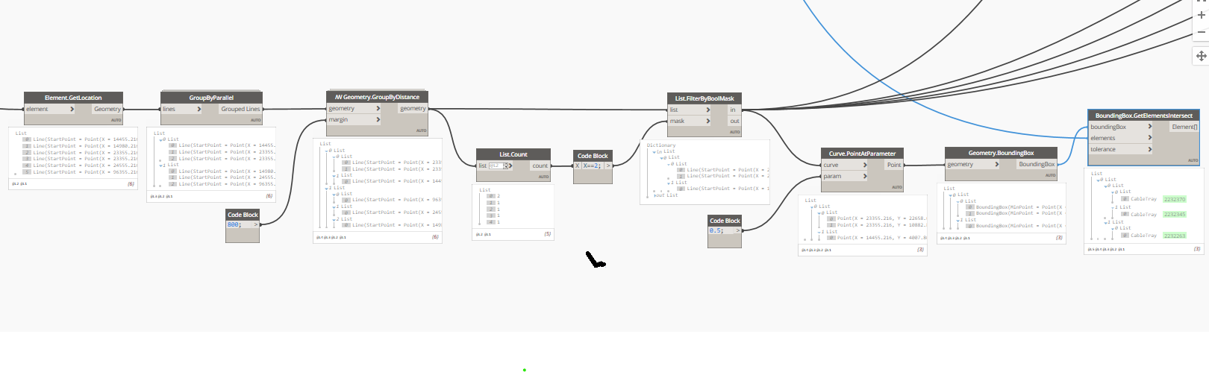Viewport: 1209px width, 372px height.
Task: Click the list input of FilterByBoolMask
Action: click(x=690, y=110)
